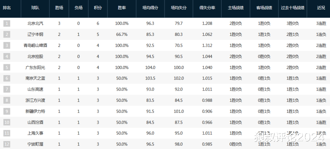Select the 青岛崂山啤酒 team name
The image size is (330, 149).
coord(35,45)
